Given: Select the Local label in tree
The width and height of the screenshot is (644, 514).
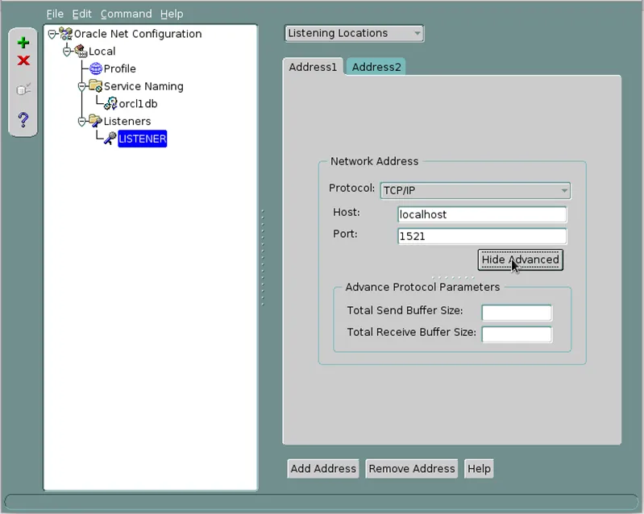Looking at the screenshot, I should click(x=102, y=52).
